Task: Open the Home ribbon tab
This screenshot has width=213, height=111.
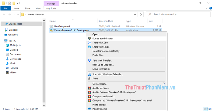Action: tap(16, 8)
